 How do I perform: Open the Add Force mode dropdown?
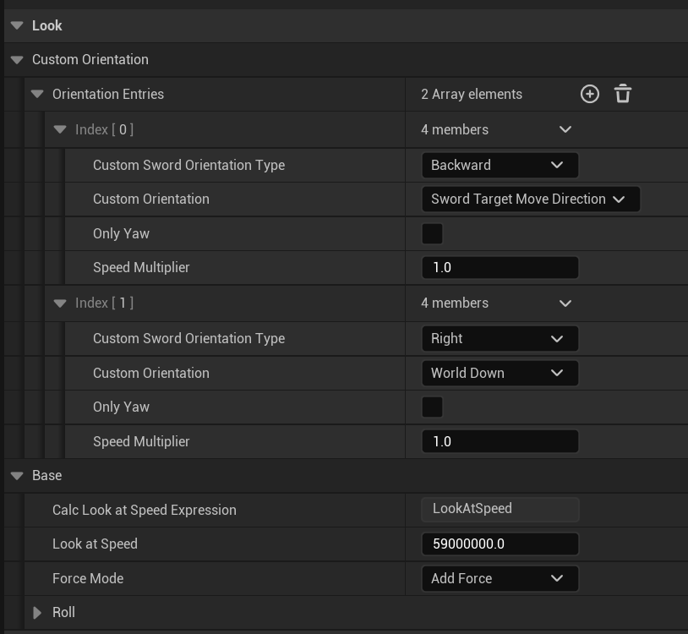[500, 578]
